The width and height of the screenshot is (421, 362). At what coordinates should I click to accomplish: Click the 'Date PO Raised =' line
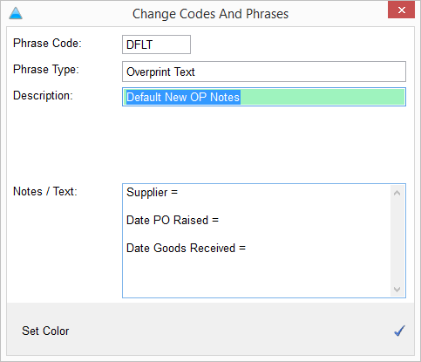pos(173,220)
